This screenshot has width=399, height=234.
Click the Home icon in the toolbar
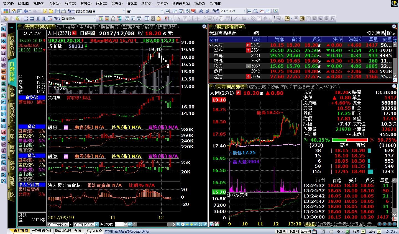coord(13,11)
